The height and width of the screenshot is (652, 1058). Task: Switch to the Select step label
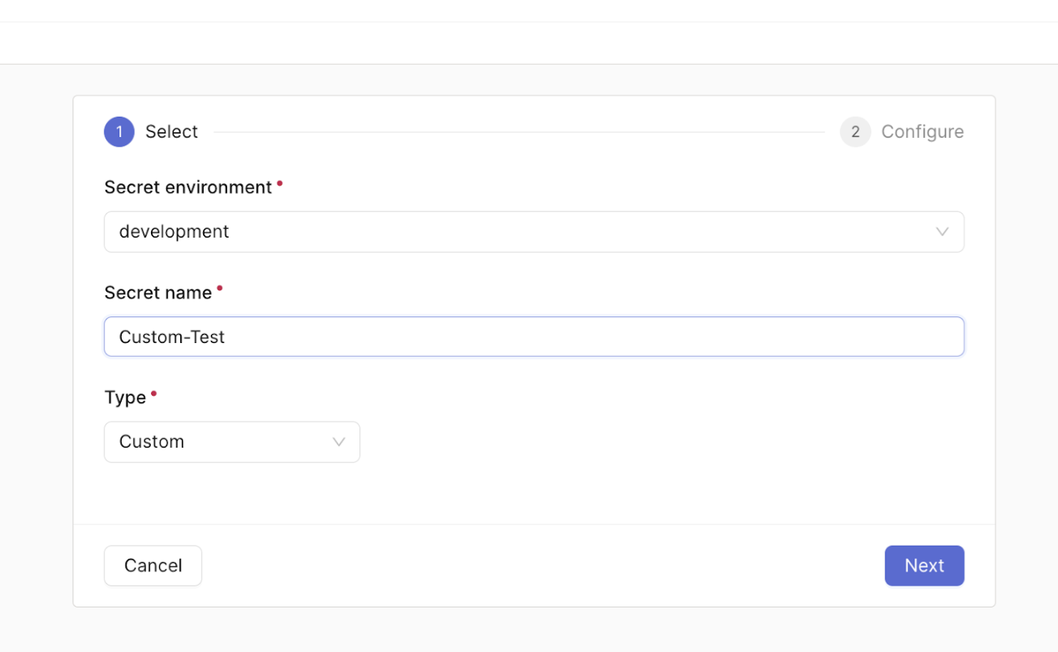point(171,132)
